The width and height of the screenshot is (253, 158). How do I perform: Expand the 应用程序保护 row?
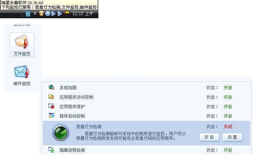click(147, 106)
